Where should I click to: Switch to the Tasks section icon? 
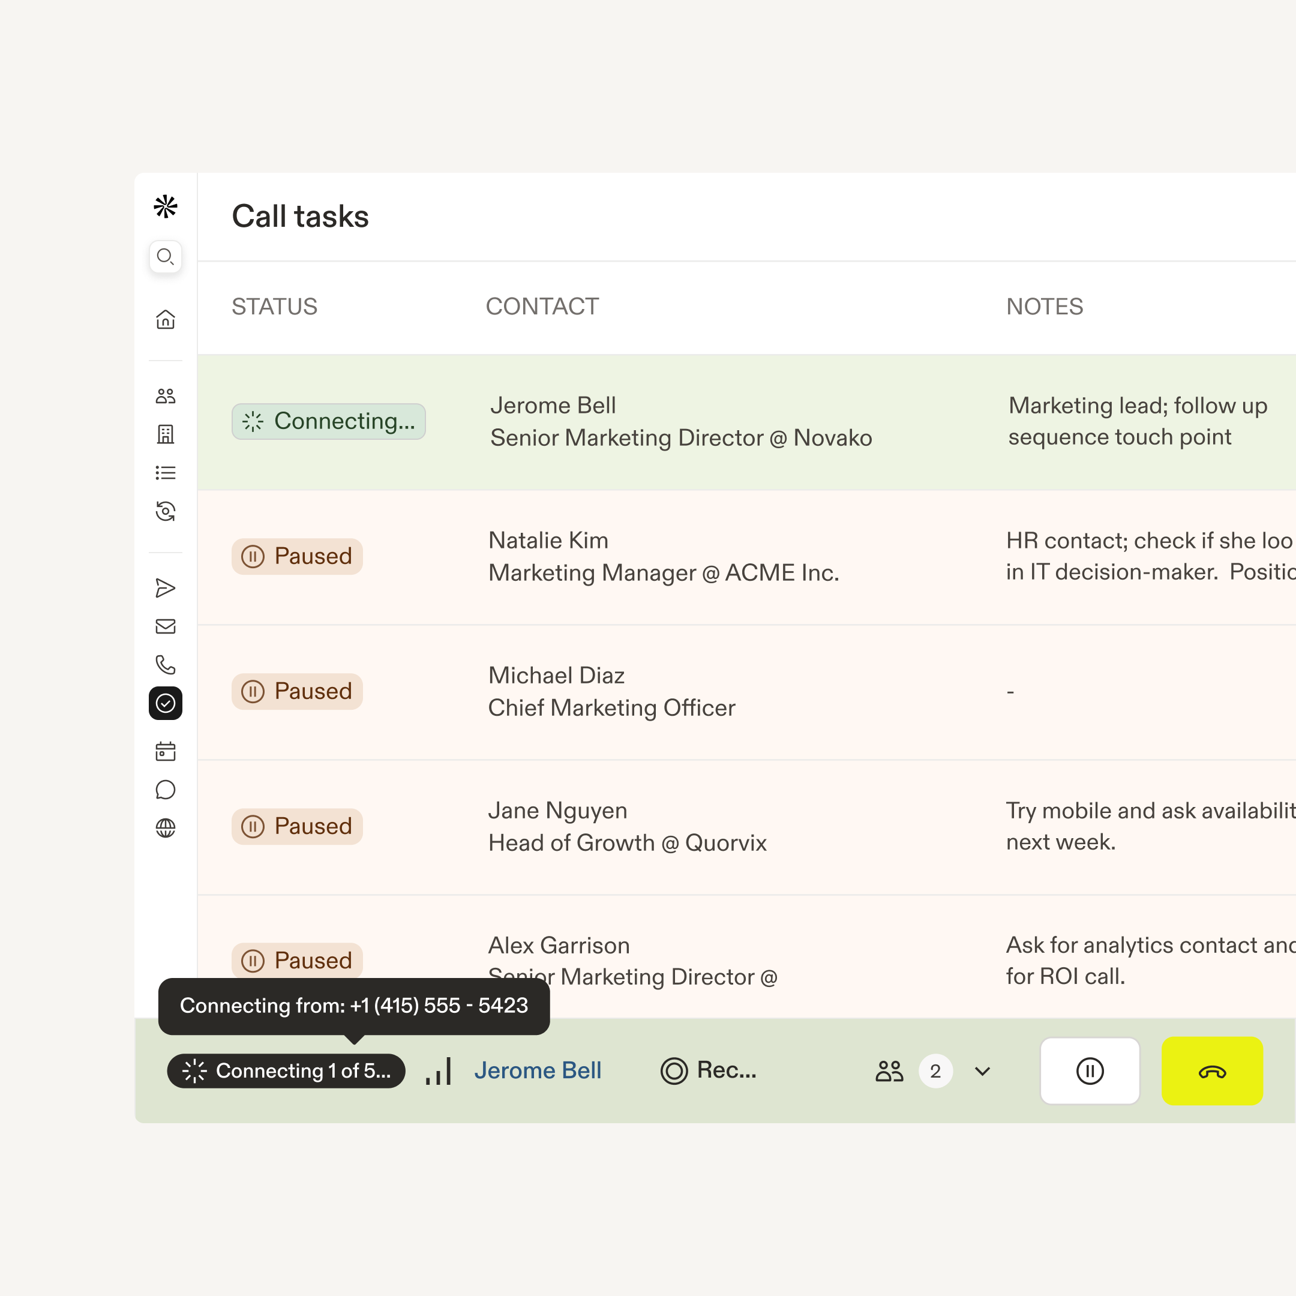click(165, 703)
